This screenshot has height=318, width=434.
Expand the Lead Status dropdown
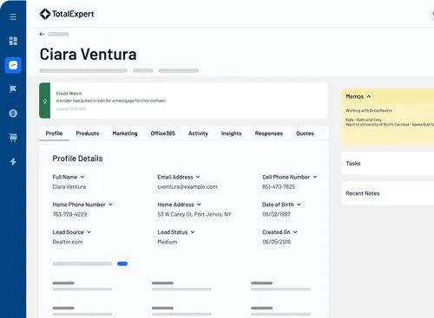coord(193,232)
